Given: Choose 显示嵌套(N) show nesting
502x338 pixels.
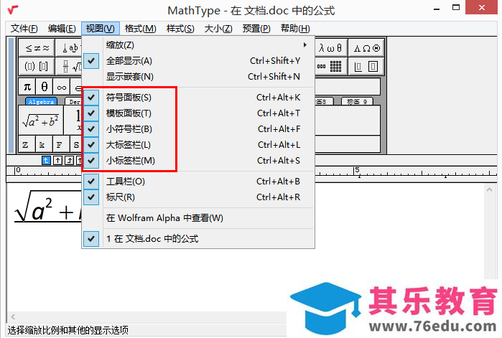Looking at the screenshot, I should tap(198, 76).
